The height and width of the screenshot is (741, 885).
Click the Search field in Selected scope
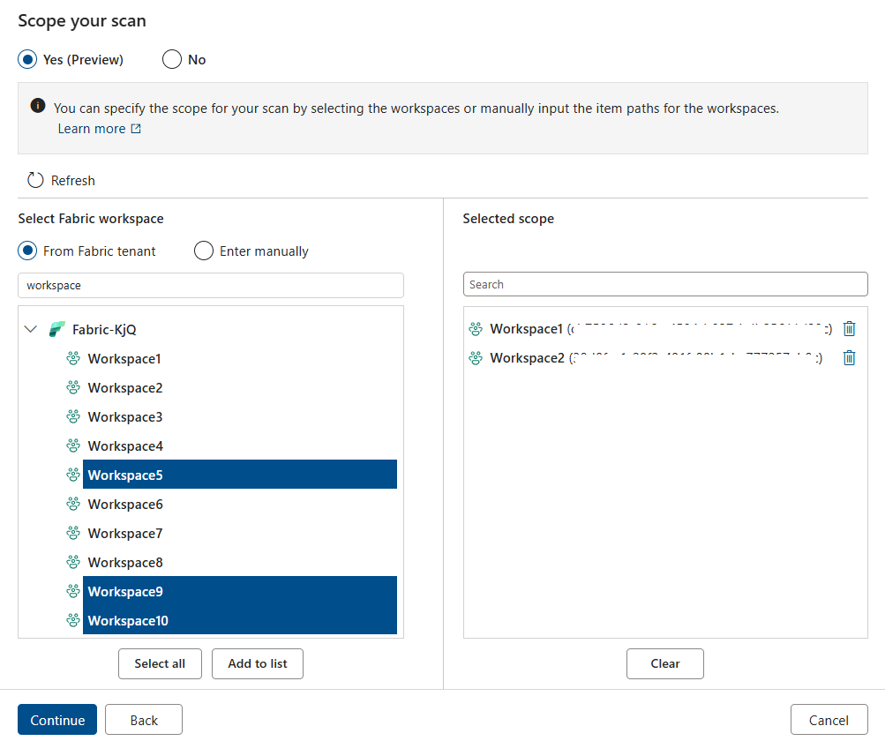click(665, 284)
